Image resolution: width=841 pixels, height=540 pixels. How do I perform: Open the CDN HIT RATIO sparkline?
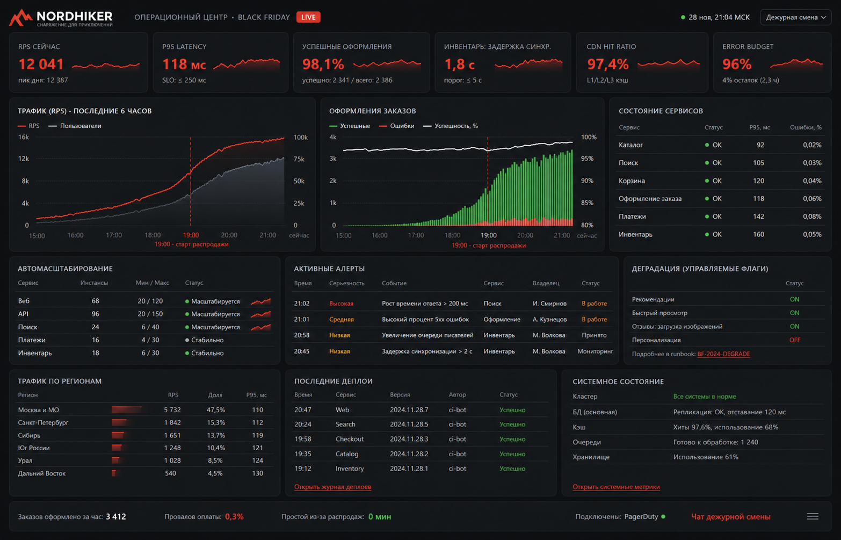click(x=669, y=64)
